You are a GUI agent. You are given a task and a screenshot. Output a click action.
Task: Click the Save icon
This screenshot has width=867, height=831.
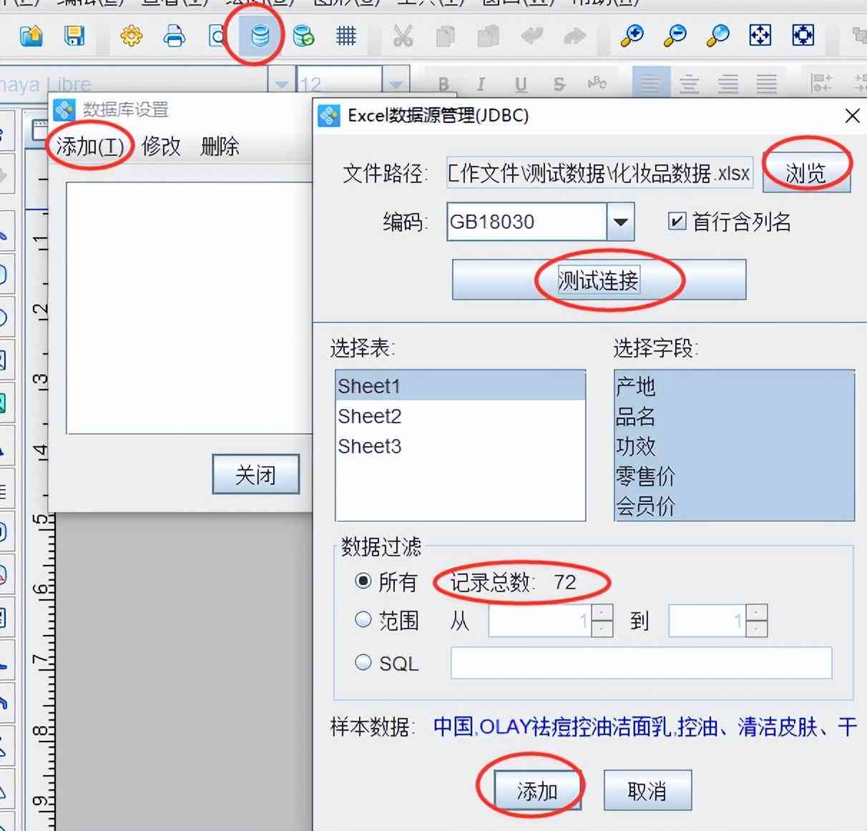pyautogui.click(x=74, y=35)
